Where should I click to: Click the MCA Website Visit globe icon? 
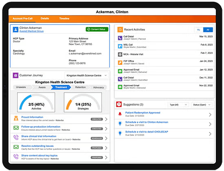(120, 54)
